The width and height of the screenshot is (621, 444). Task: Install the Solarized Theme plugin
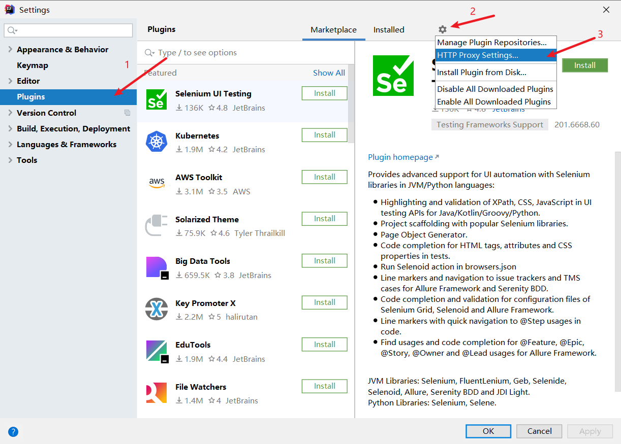click(324, 219)
